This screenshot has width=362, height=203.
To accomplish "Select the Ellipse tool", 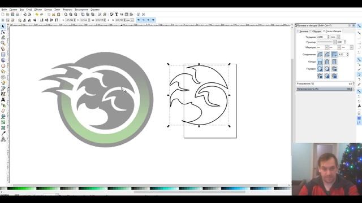I will tap(3, 66).
